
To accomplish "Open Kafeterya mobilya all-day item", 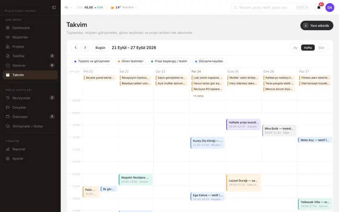I will pos(279,78).
